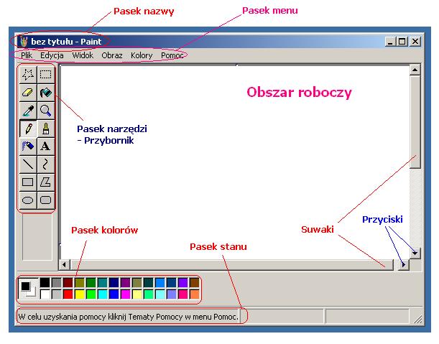Select the cyan color swatch

(103, 294)
